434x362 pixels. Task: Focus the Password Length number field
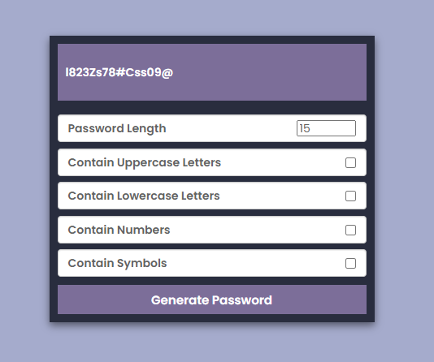pos(326,128)
